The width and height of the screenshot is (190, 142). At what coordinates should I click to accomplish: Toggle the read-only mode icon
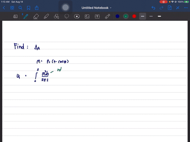pyautogui.click(x=15, y=17)
